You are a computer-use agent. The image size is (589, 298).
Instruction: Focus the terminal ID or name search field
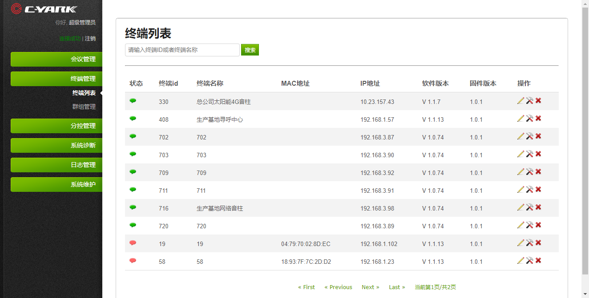(182, 50)
